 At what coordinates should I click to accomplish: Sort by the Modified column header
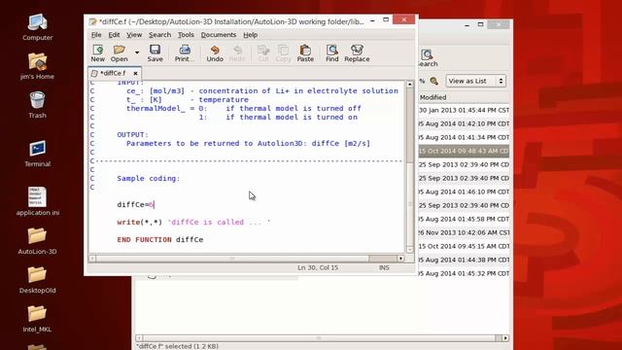(432, 97)
